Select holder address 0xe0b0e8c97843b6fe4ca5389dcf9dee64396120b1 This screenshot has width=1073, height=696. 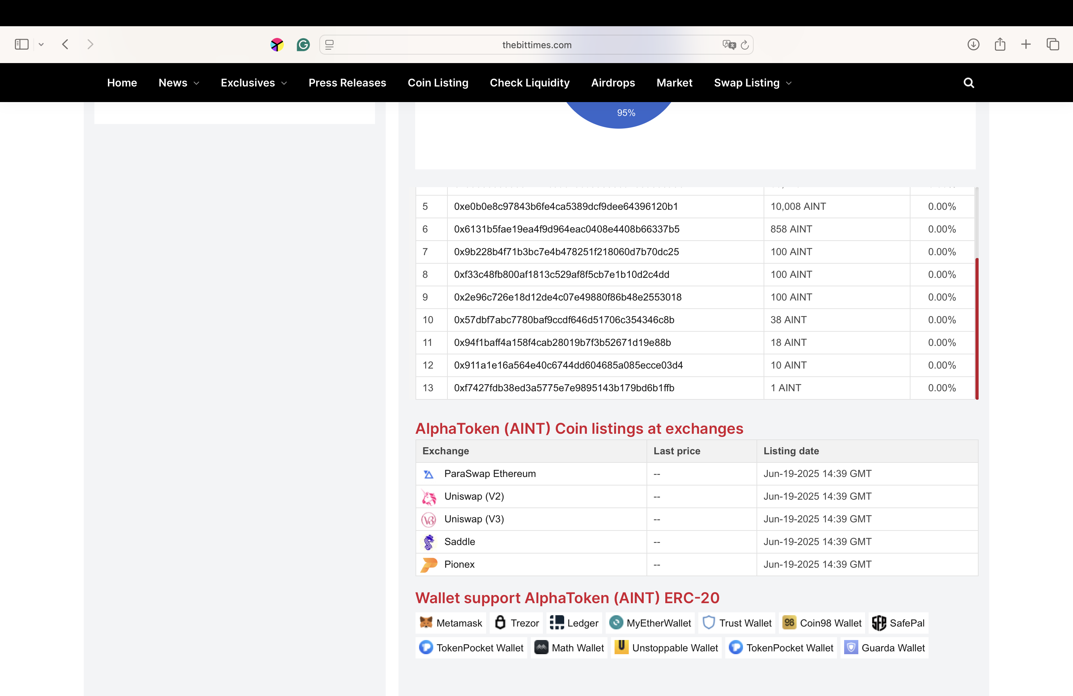566,206
